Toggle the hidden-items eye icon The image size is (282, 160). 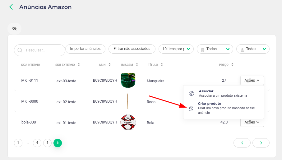tap(14, 28)
